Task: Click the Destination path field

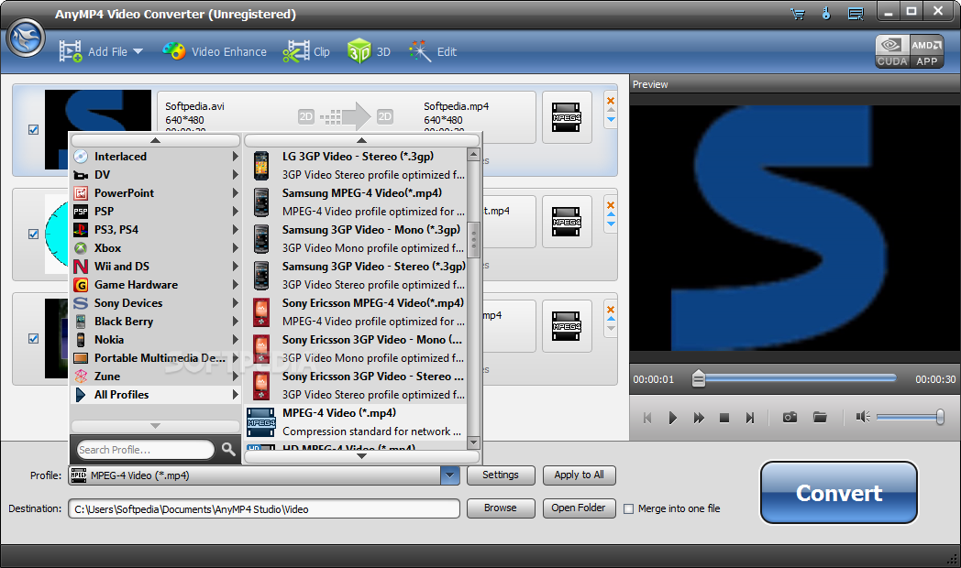Action: click(264, 508)
